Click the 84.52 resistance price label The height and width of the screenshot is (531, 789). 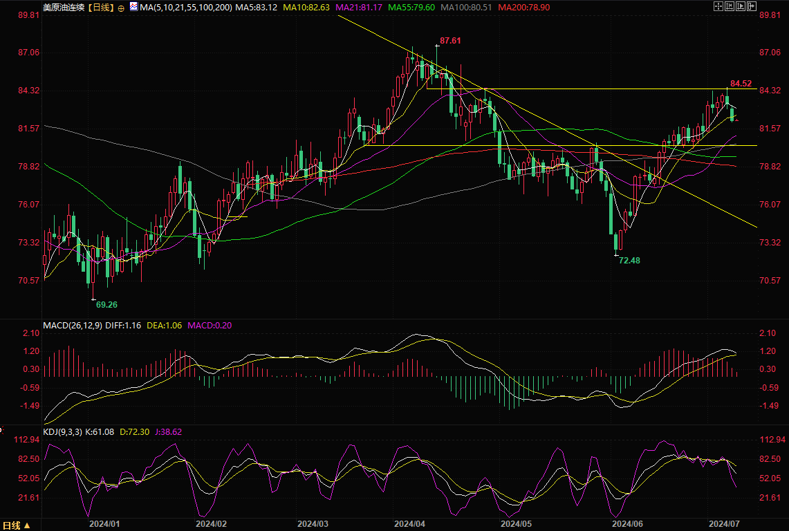click(x=740, y=84)
